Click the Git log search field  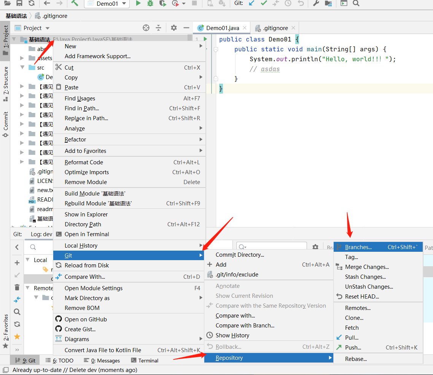click(x=272, y=247)
